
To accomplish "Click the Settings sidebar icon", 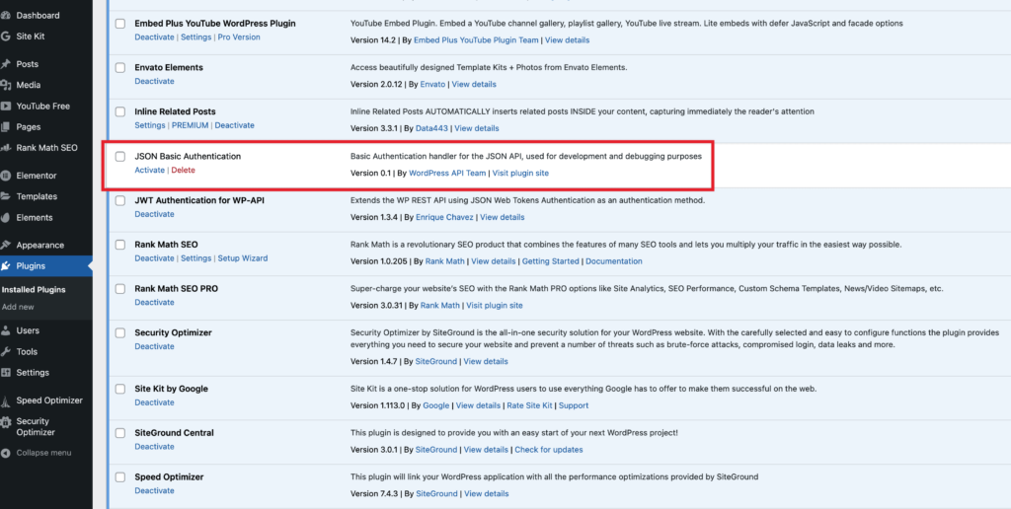I will (x=6, y=373).
